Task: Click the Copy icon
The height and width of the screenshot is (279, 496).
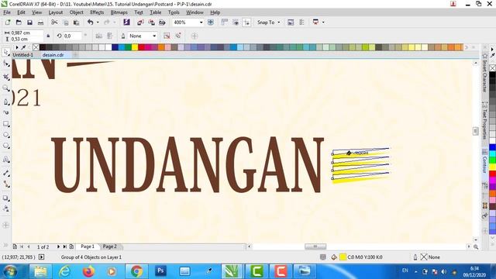Action: [x=66, y=22]
